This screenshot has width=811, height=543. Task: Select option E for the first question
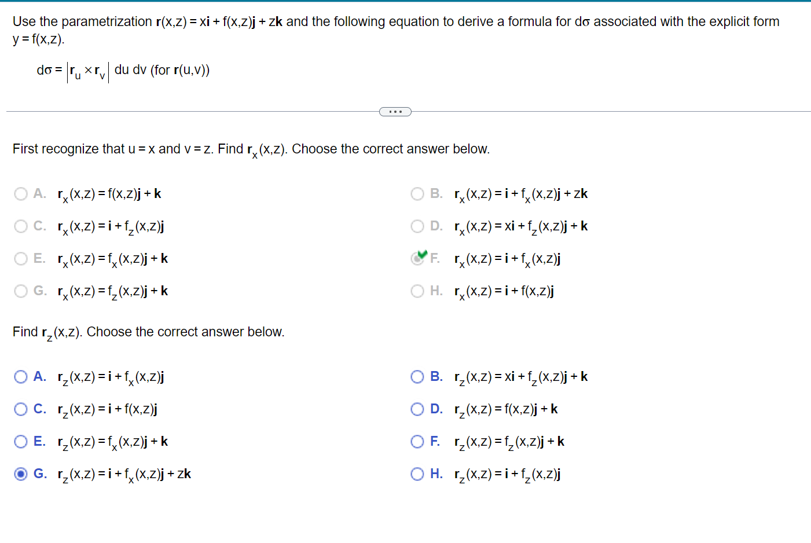[20, 258]
